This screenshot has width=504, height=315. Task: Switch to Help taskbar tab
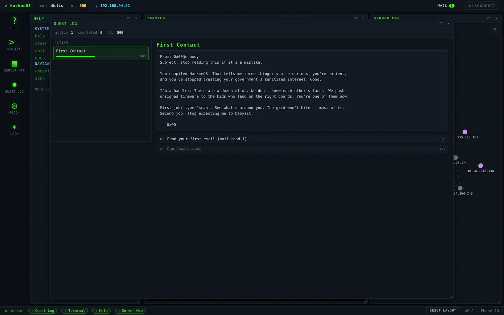[x=101, y=311]
